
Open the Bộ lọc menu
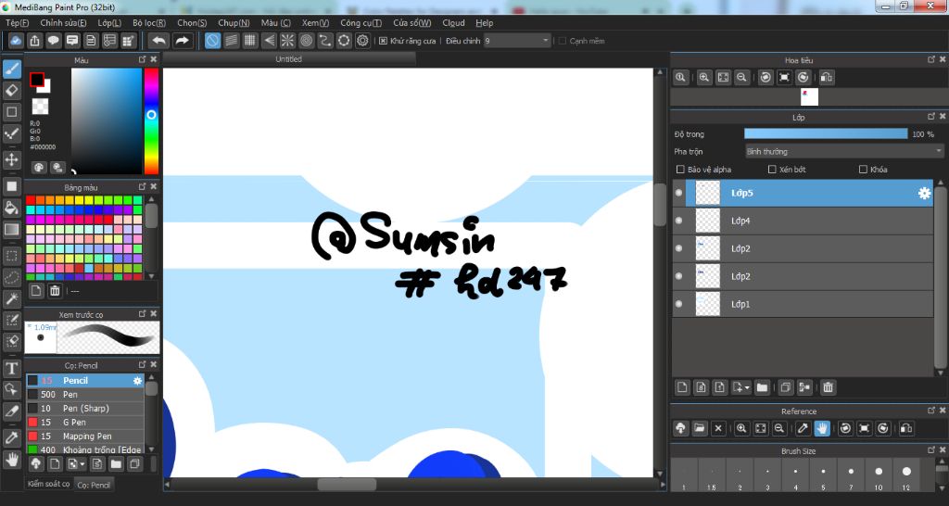click(x=149, y=23)
